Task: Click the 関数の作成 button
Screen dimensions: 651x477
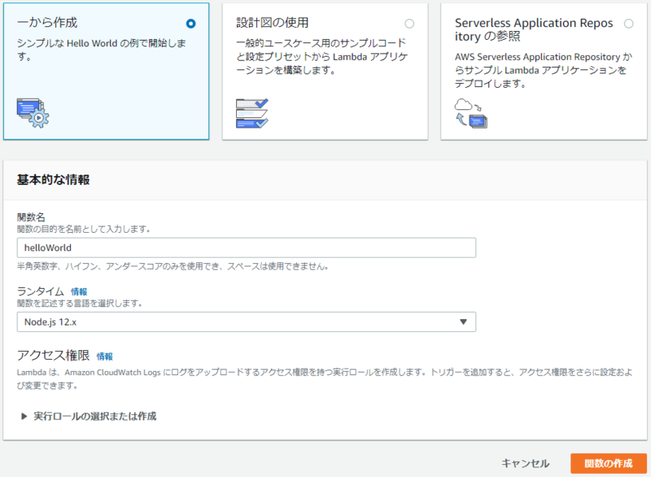Action: [x=608, y=463]
